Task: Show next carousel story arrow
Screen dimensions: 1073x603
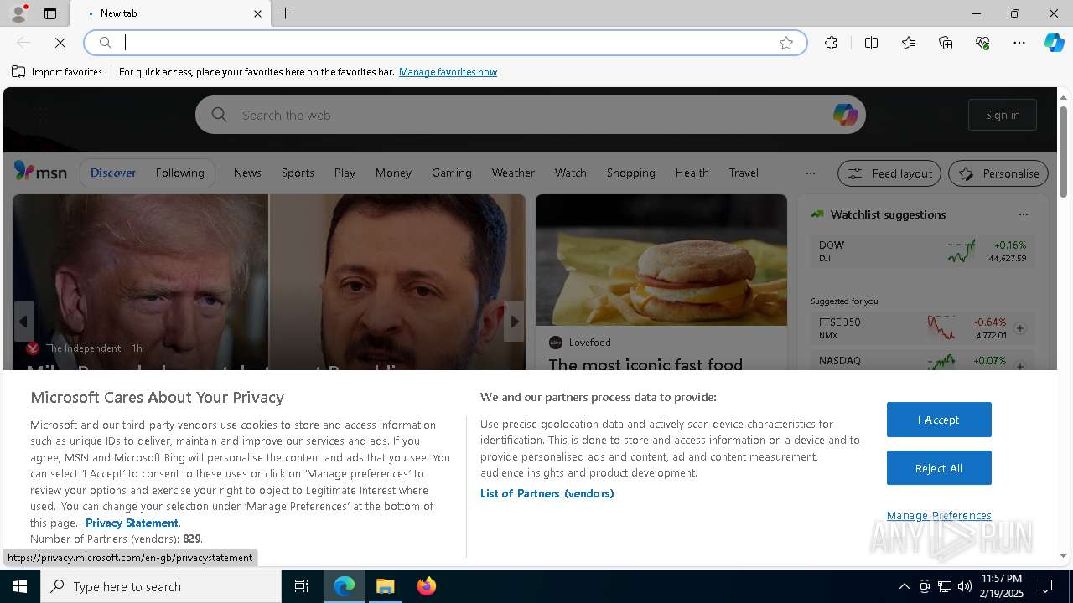Action: [514, 322]
